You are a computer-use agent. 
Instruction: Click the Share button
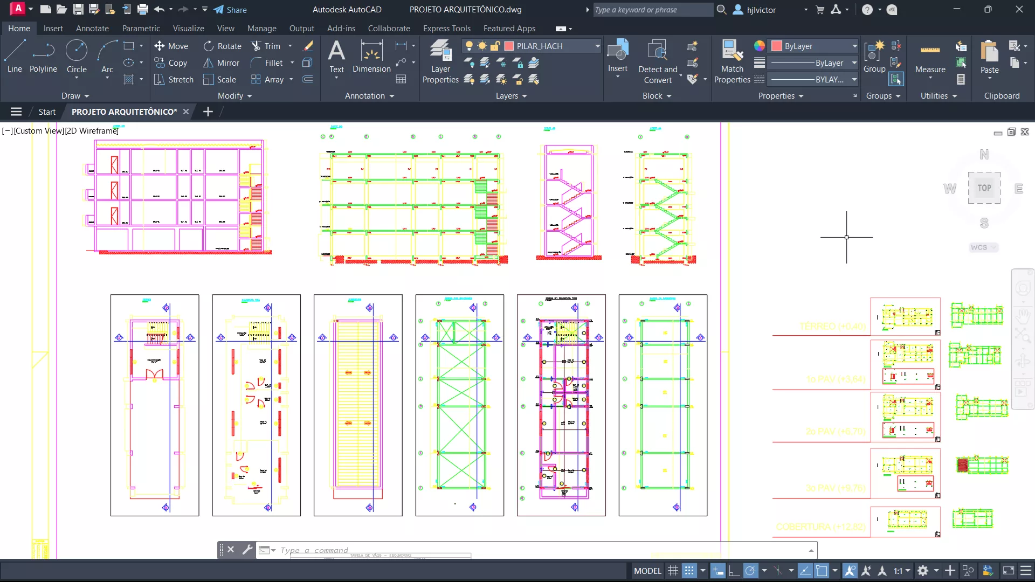pos(230,10)
